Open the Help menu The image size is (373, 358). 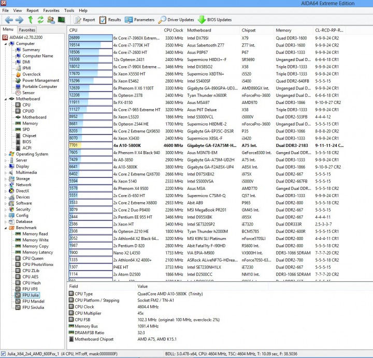click(83, 10)
